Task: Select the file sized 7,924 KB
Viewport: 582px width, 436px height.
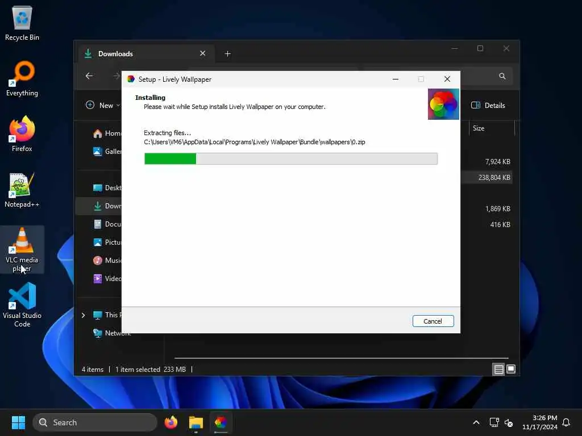Action: (x=497, y=162)
